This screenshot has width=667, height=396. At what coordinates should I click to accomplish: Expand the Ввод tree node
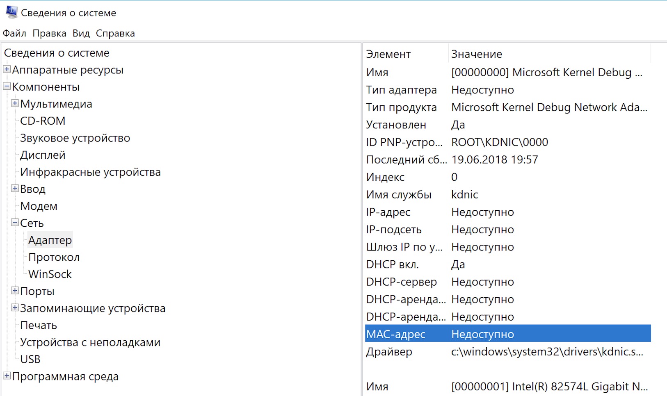point(15,189)
